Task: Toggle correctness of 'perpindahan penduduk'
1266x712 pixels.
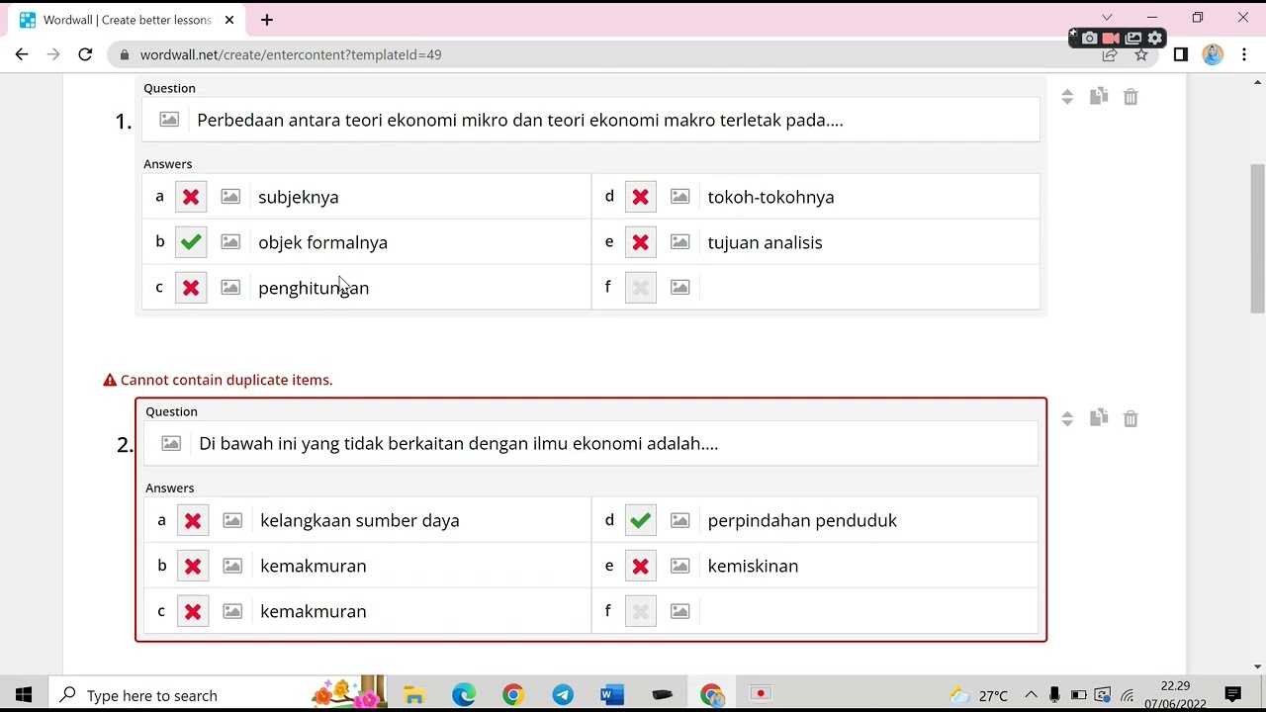Action: click(x=640, y=520)
